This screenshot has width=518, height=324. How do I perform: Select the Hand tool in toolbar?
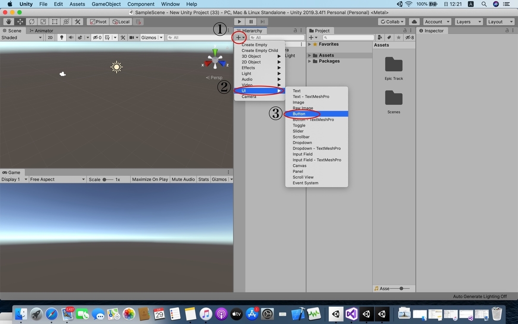tap(8, 22)
